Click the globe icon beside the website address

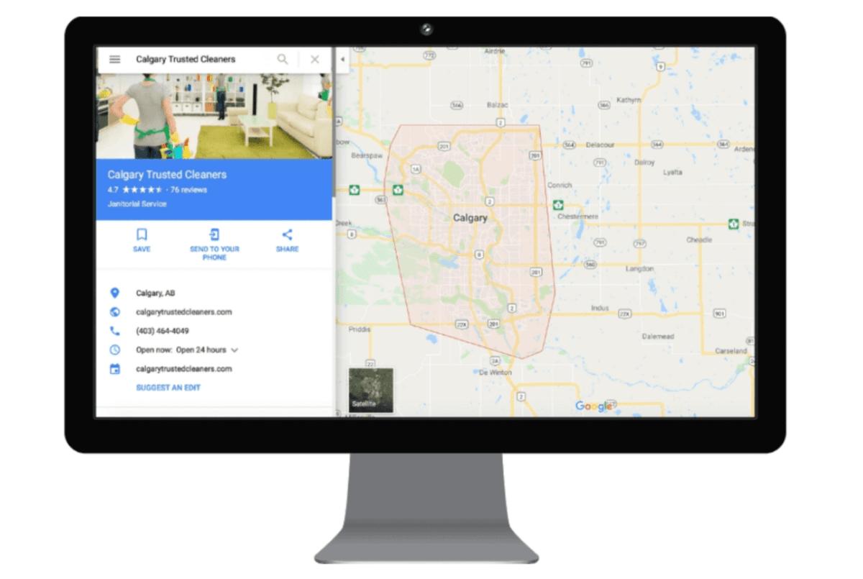[116, 312]
